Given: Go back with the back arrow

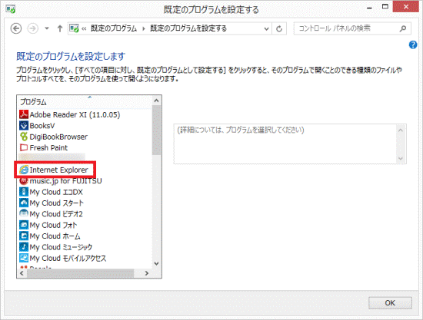Looking at the screenshot, I should pos(16,28).
